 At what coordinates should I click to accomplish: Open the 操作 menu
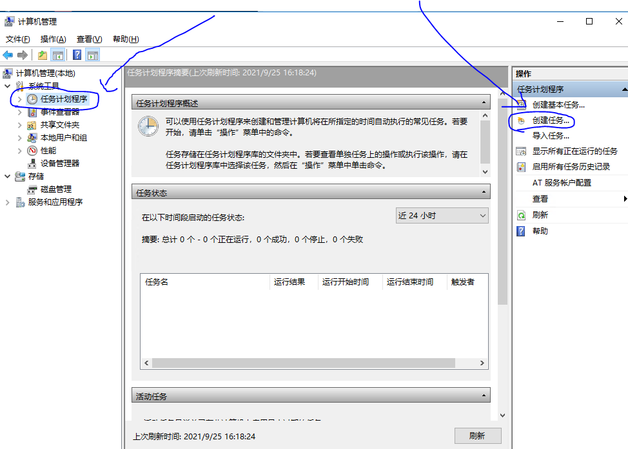click(x=52, y=39)
